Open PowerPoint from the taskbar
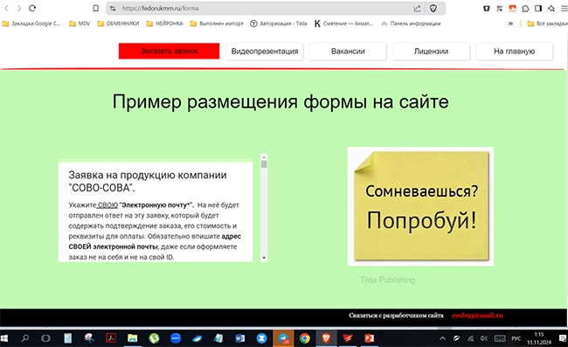This screenshot has width=568, height=347. click(x=369, y=338)
